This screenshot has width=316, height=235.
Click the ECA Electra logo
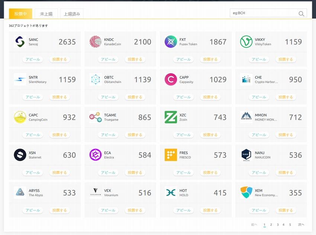pos(95,155)
